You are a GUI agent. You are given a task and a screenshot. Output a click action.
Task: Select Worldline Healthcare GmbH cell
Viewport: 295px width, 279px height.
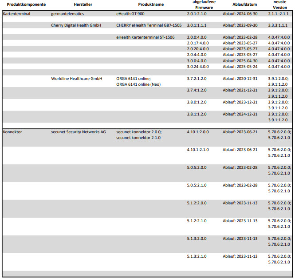(77, 79)
